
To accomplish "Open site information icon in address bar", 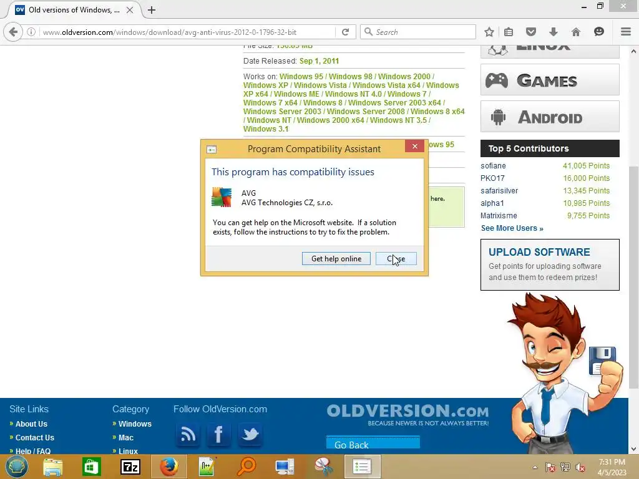I will pyautogui.click(x=31, y=32).
